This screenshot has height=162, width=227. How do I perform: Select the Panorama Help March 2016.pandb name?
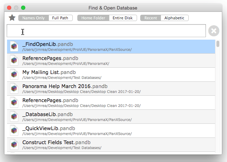click(65, 86)
